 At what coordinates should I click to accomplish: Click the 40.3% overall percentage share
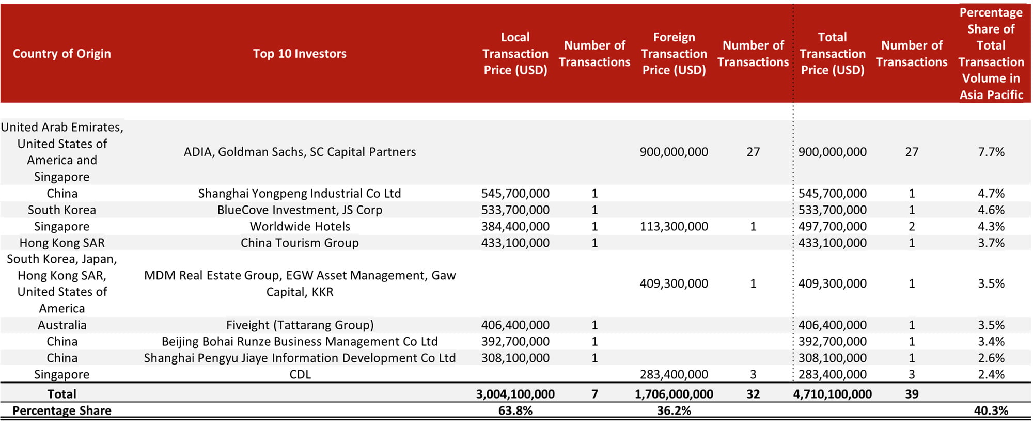pos(991,411)
